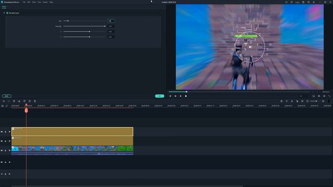Screen dimensions: 333x187
Task: Click the diamond purchase icon in title bar
Action: pyautogui.click(x=286, y=2)
